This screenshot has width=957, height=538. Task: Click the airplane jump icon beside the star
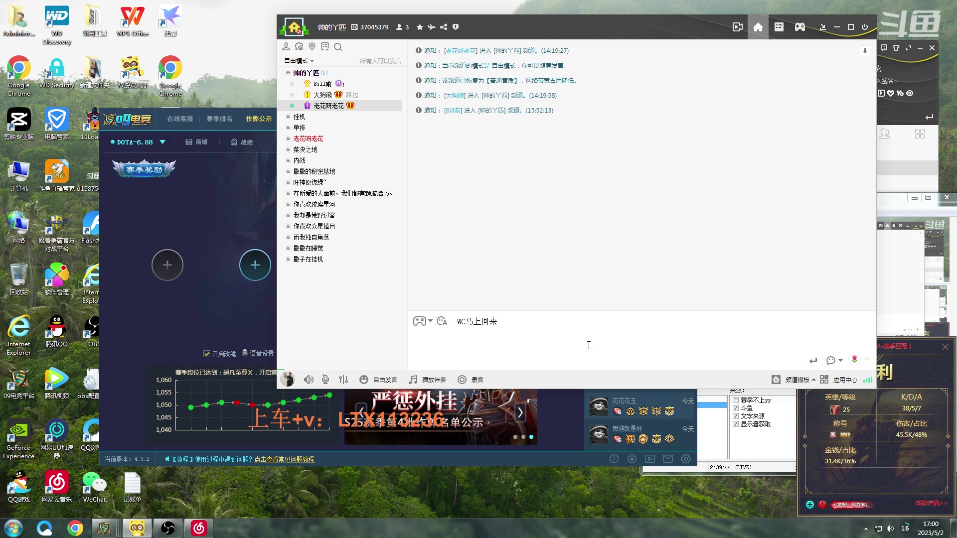[431, 27]
